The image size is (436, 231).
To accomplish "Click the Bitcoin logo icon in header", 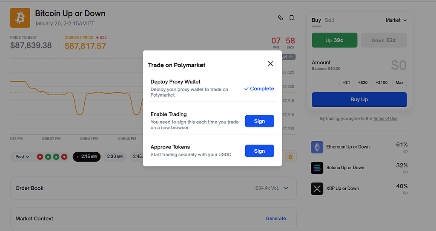I will point(20,18).
